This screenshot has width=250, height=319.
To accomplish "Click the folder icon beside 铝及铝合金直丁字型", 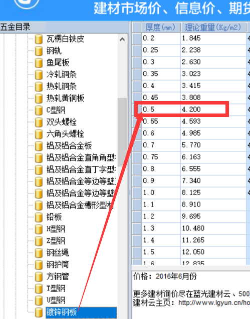I will [x=39, y=169].
